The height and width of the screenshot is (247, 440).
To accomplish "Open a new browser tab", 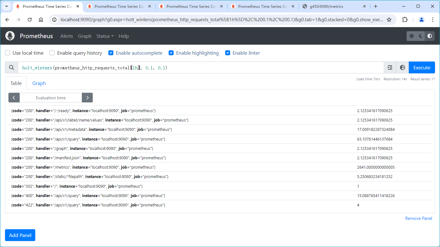I will pyautogui.click(x=376, y=6).
